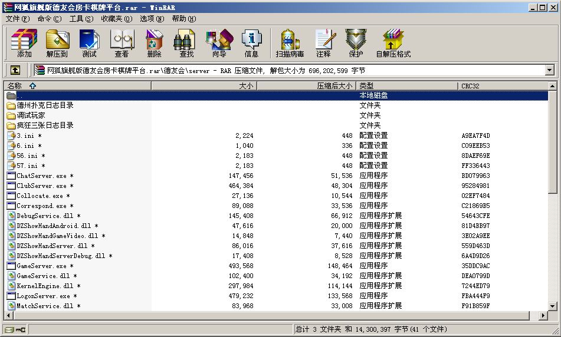The height and width of the screenshot is (337, 561).
Task: Click vertical scrollbar down arrow
Action: 552,306
